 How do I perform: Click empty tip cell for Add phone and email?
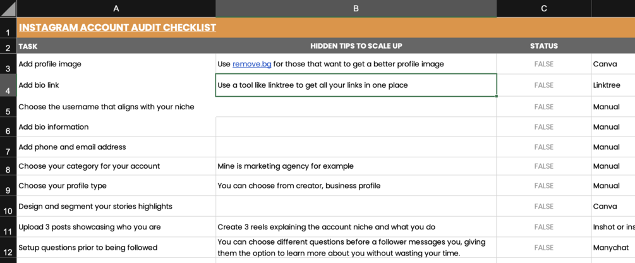click(356, 147)
